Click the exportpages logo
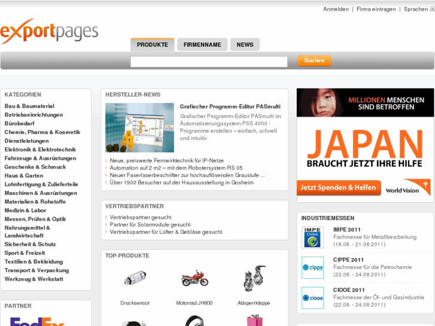 [x=49, y=32]
